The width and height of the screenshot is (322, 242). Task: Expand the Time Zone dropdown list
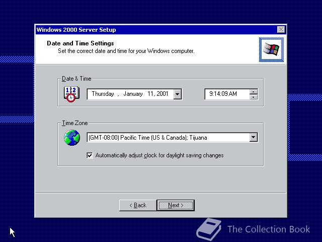coord(254,137)
